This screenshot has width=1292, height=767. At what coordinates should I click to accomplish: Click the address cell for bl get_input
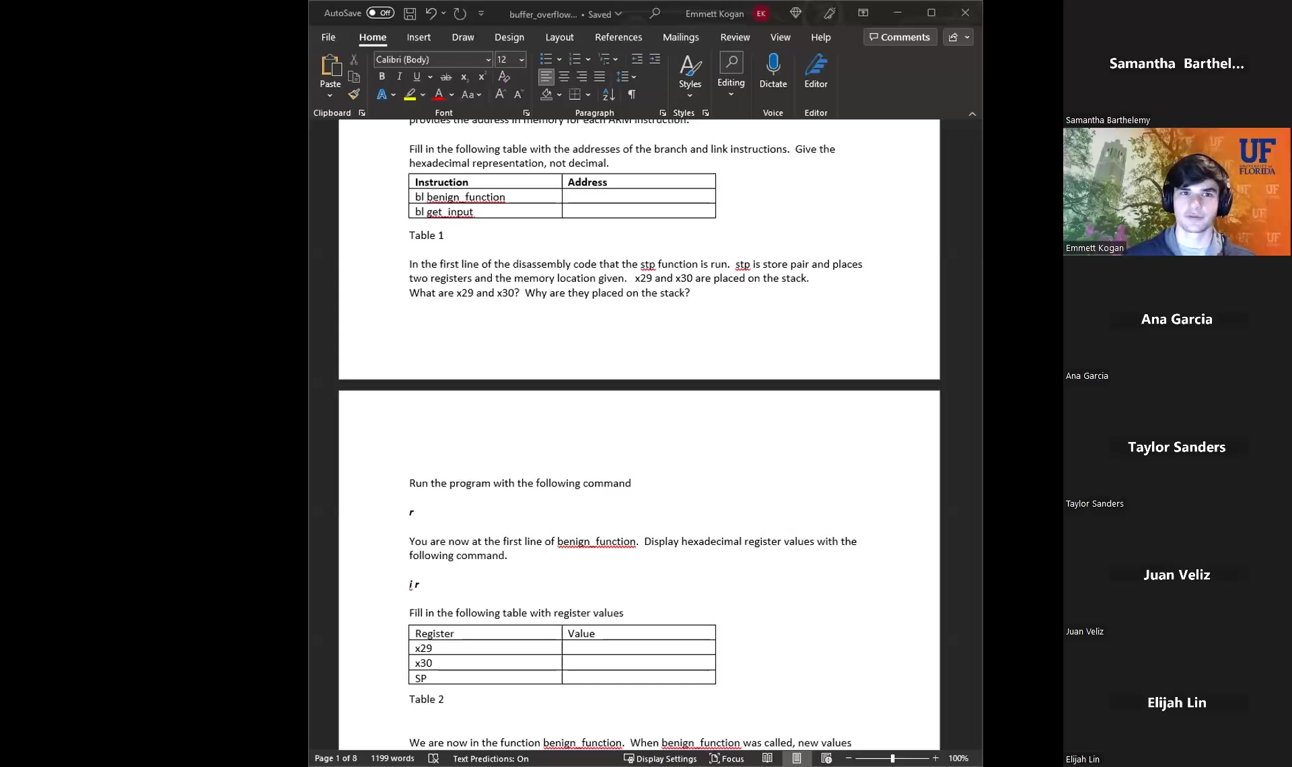[638, 211]
